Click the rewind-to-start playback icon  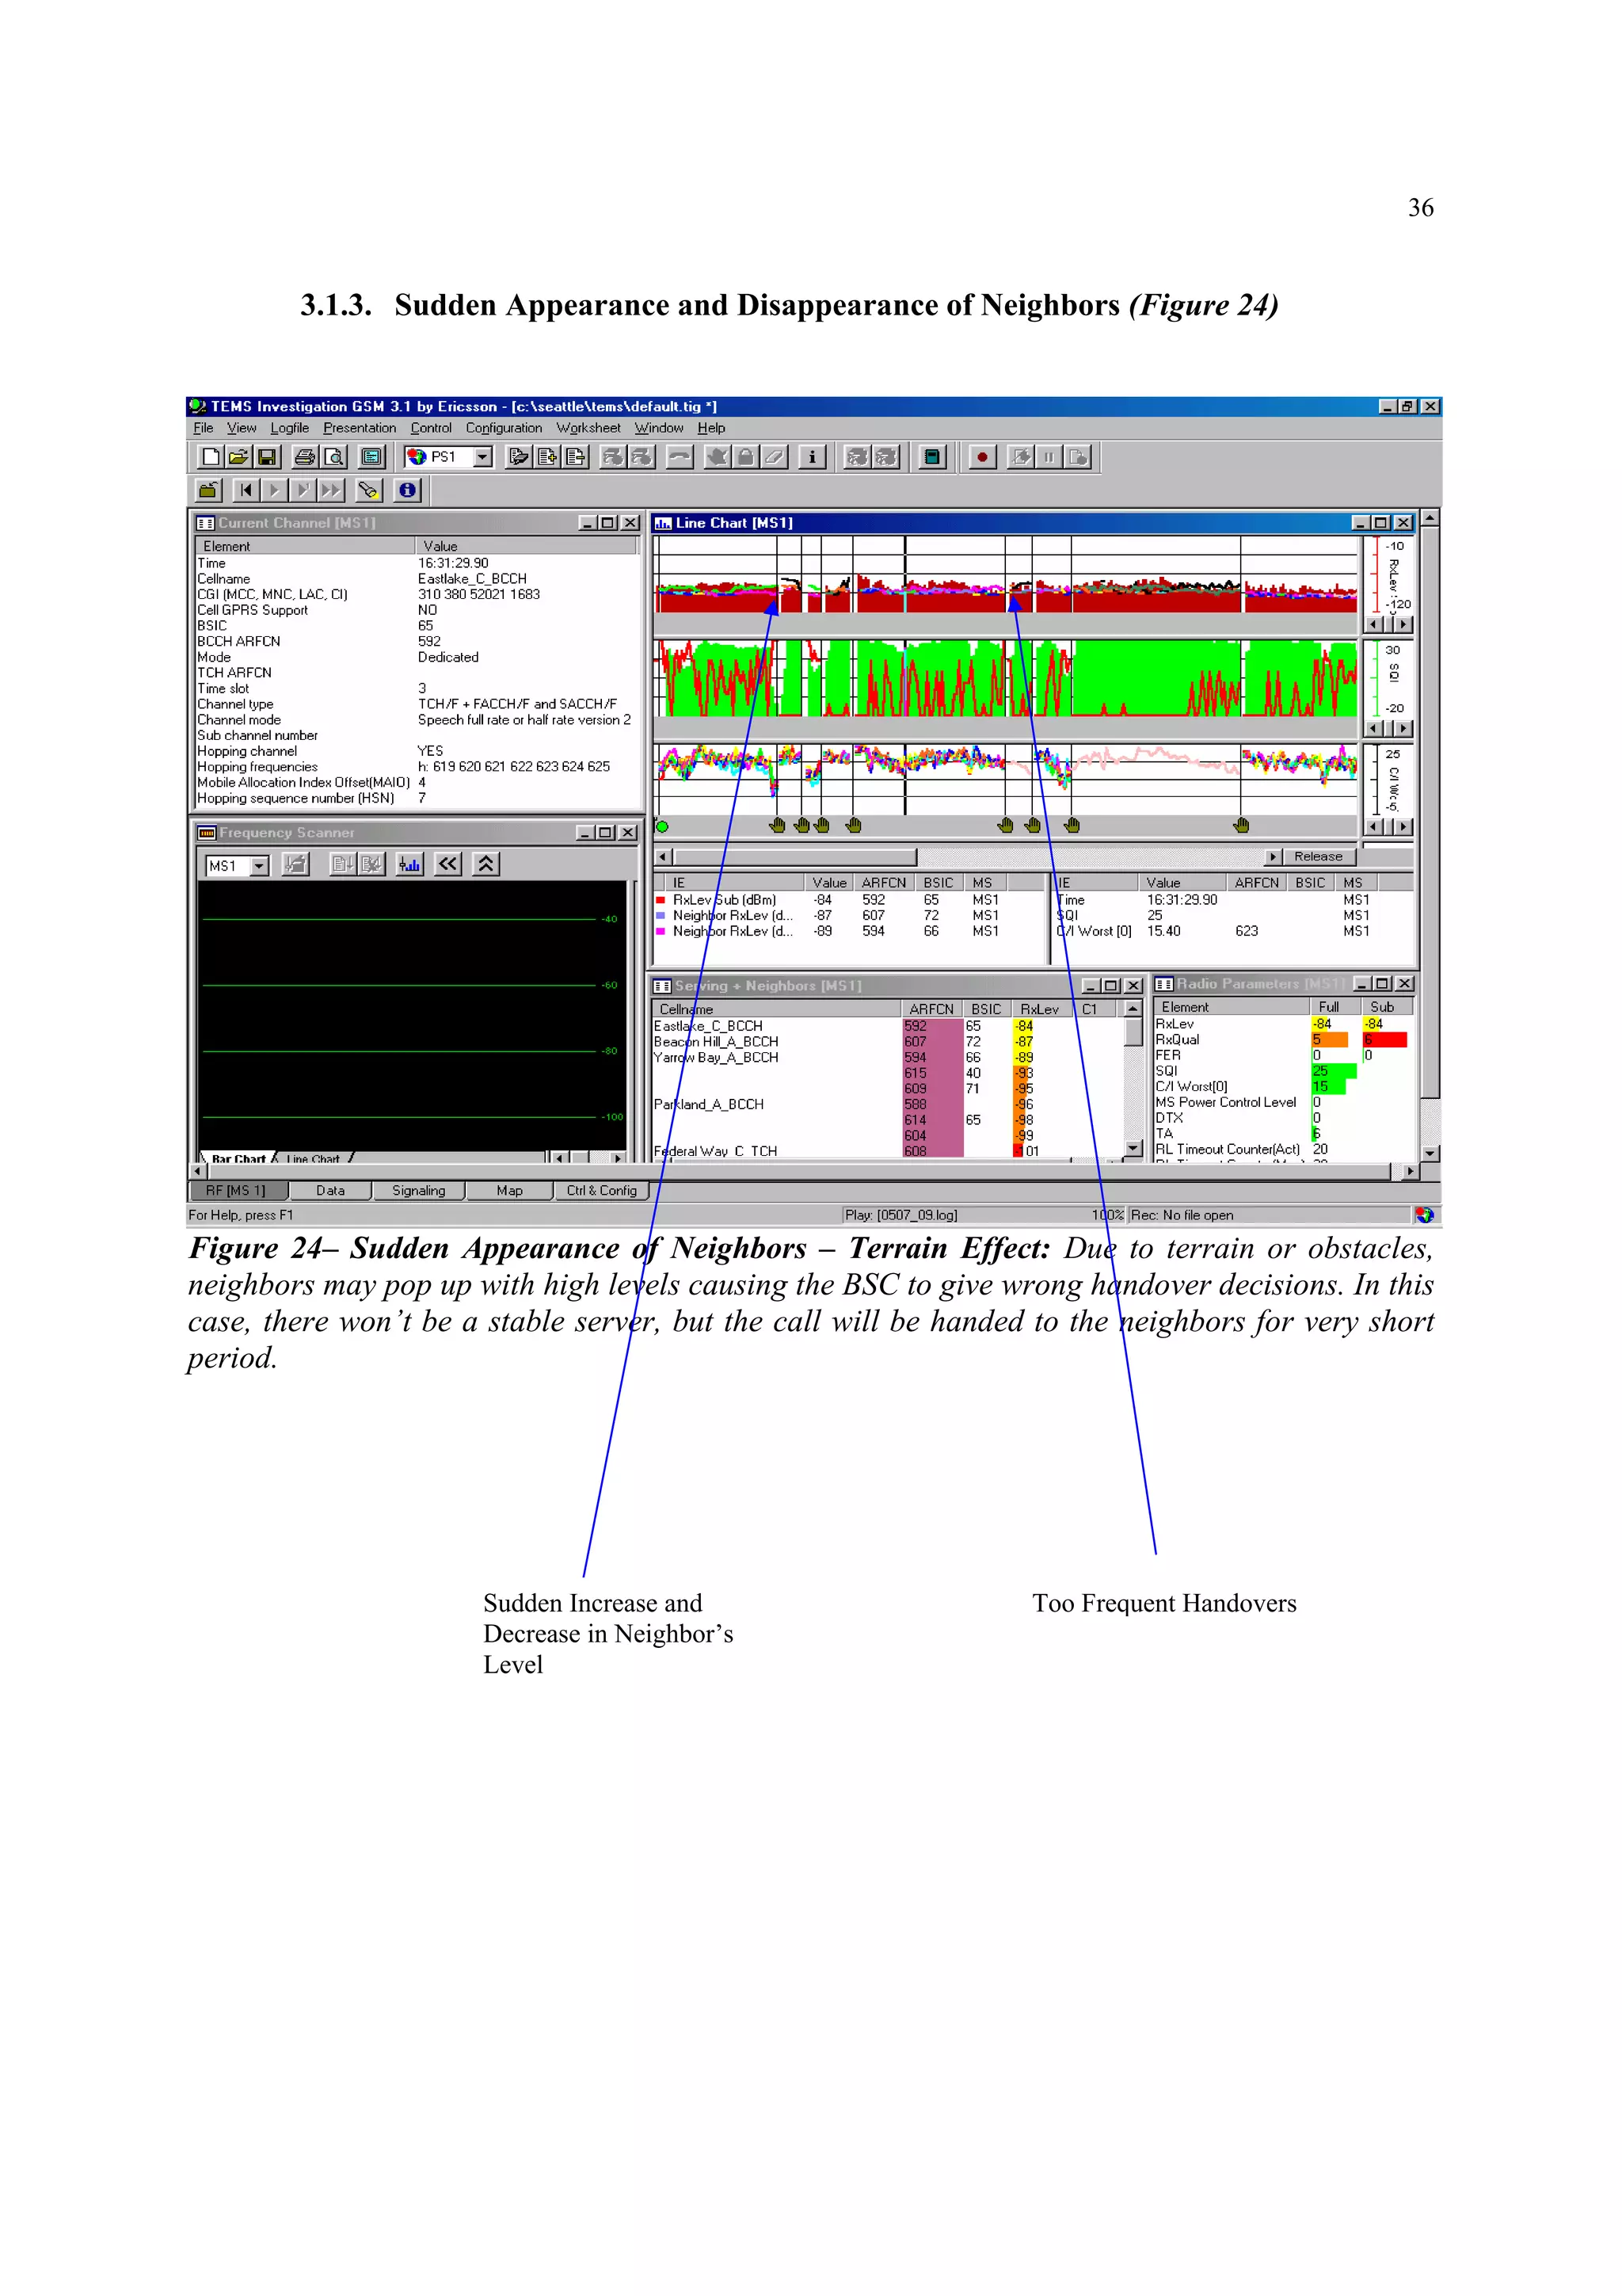click(246, 490)
